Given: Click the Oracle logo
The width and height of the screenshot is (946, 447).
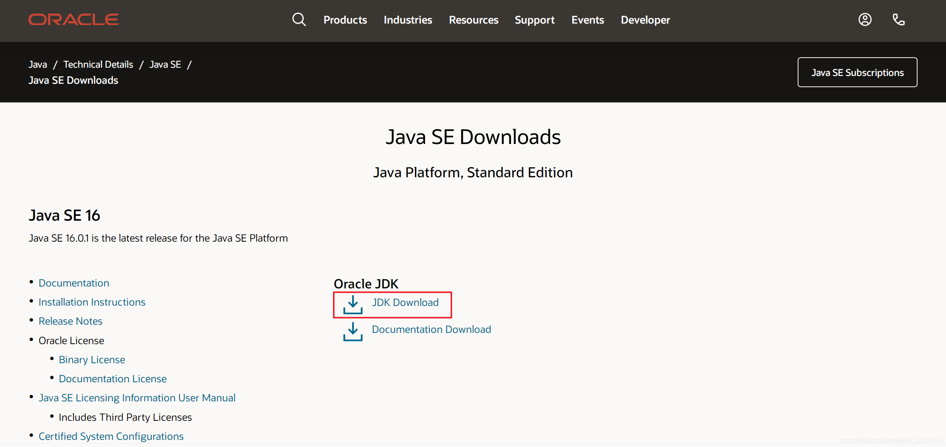Looking at the screenshot, I should (73, 19).
